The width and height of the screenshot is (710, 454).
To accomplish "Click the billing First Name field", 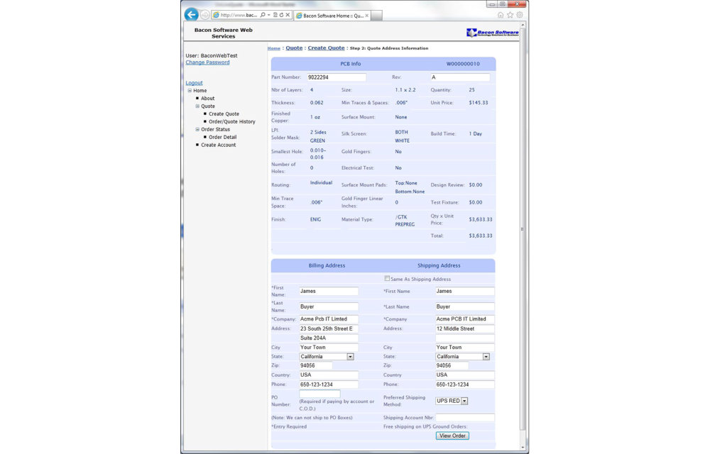I will 328,292.
